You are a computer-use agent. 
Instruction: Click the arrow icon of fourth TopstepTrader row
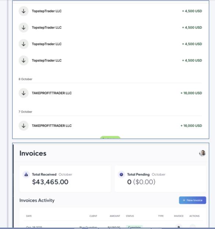24,60
